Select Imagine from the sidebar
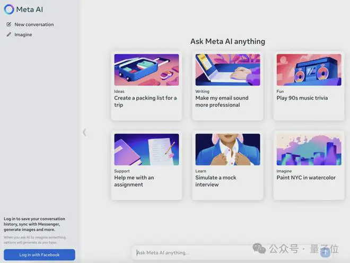The image size is (350, 263). click(23, 34)
